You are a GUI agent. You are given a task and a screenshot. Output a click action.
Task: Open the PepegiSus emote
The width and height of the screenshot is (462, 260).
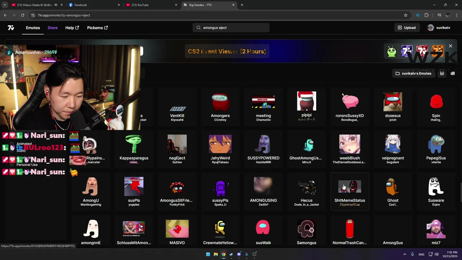click(x=436, y=149)
